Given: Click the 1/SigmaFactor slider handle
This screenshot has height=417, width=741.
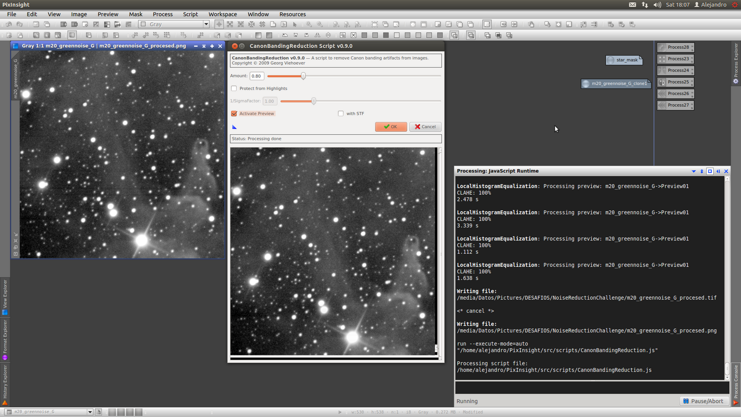Looking at the screenshot, I should click(314, 101).
